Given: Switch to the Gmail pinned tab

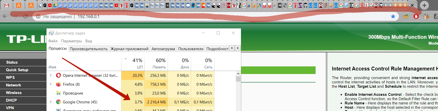Looking at the screenshot, I should [7, 5].
